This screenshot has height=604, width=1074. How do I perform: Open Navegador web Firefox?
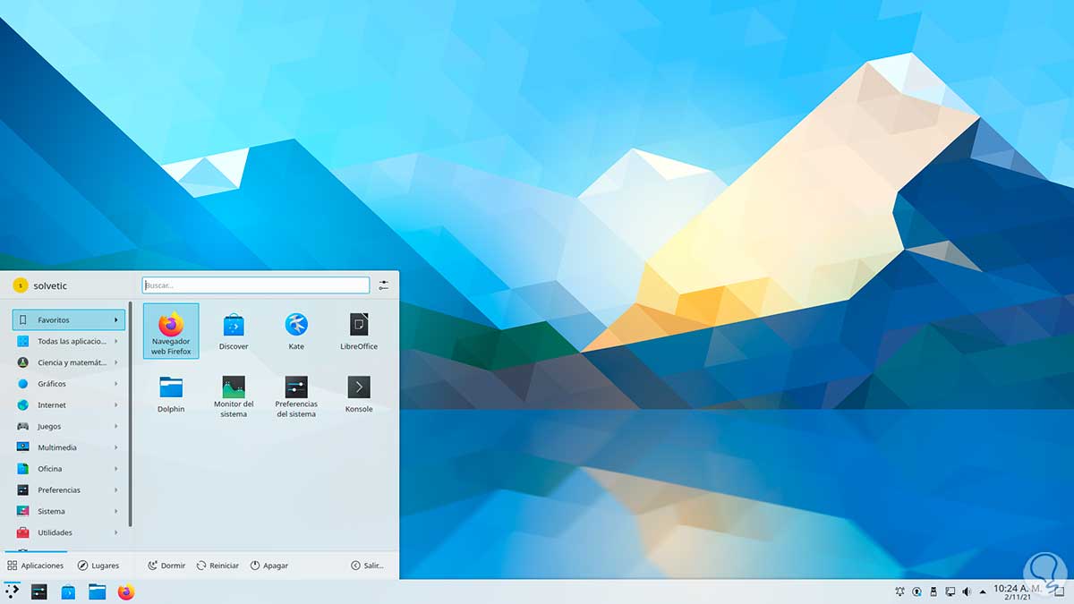(x=170, y=331)
